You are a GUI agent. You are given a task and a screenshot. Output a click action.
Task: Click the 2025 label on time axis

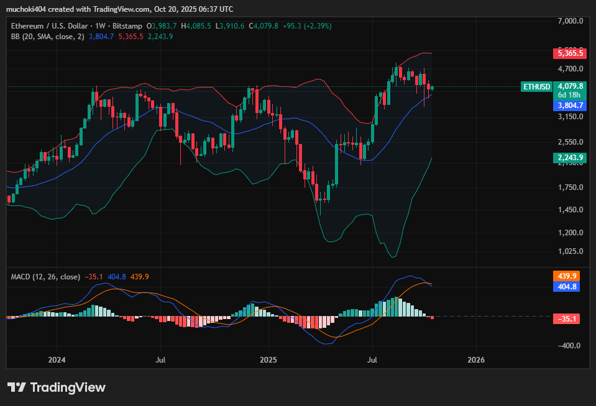[x=268, y=359]
